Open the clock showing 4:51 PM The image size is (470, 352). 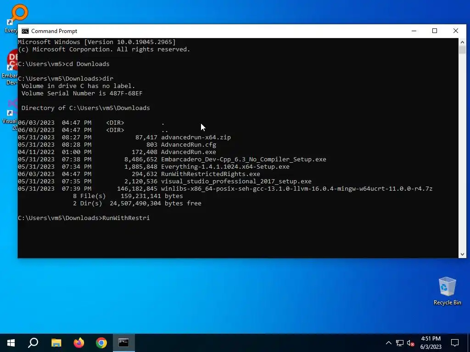[431, 343]
